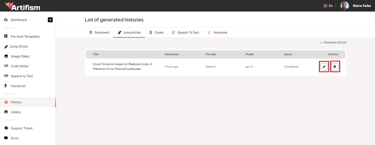
Task: Click the pencil edit icon for the article
Action: 324,67
